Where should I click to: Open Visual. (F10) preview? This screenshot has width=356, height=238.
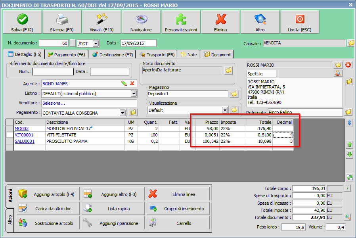(101, 22)
